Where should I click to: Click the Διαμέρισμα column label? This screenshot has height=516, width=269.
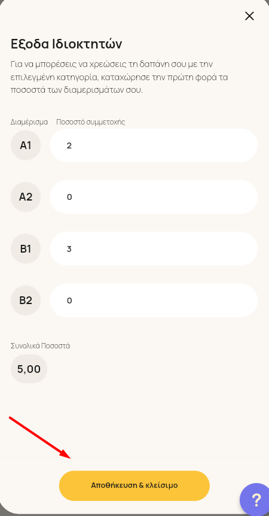[29, 122]
